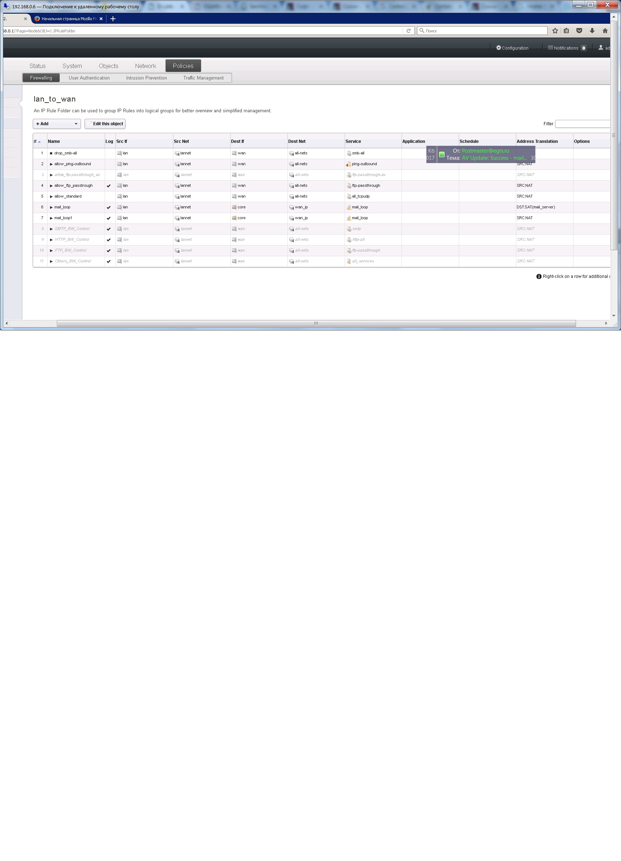Click the horizontal scrollbar thumb

tap(316, 324)
